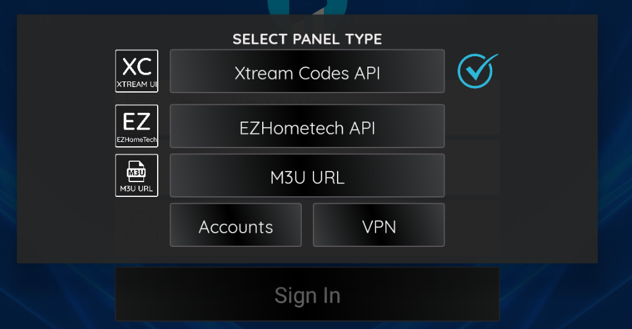This screenshot has height=329, width=632.
Task: Click the M3U file icon
Action: [x=137, y=171]
